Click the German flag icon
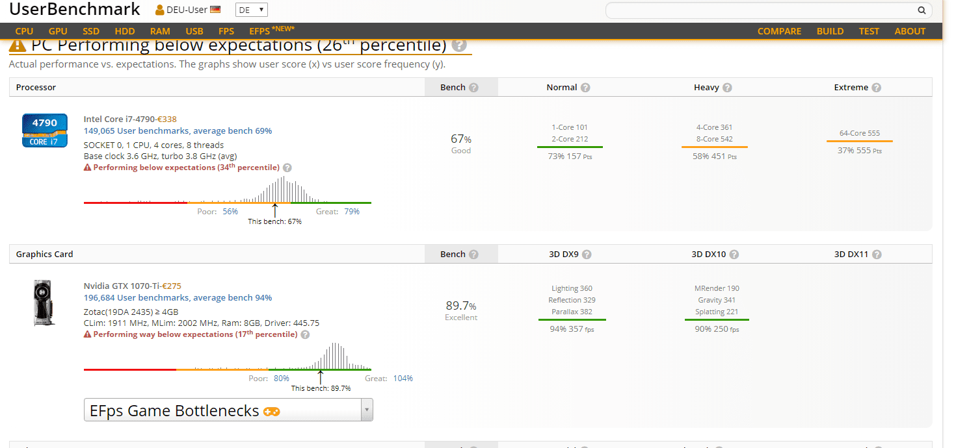956x448 pixels. click(x=215, y=10)
